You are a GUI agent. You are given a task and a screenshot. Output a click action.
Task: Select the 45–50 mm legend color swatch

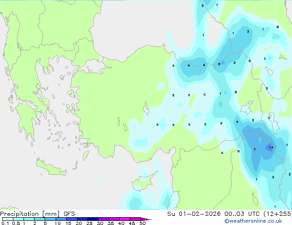click(x=135, y=219)
